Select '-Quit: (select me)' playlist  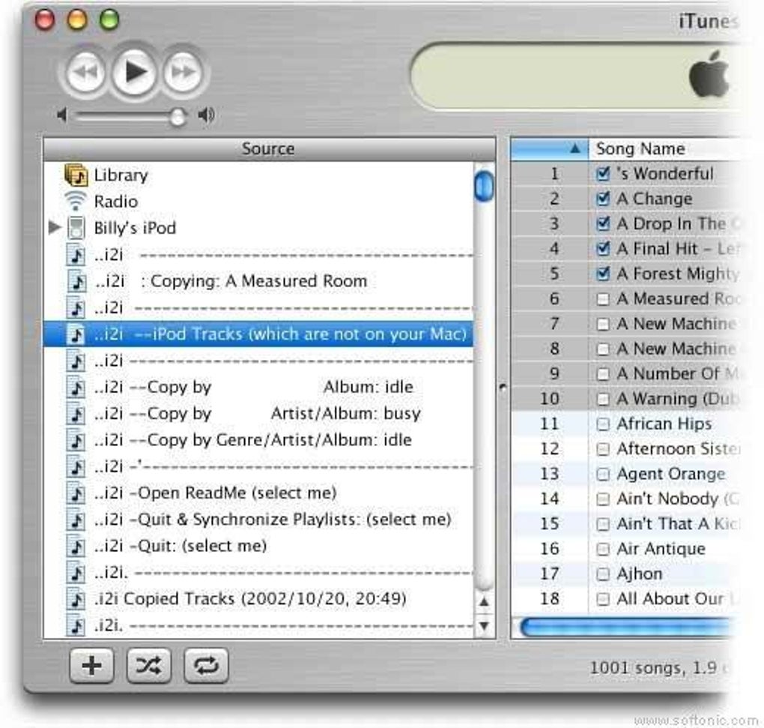[x=258, y=546]
